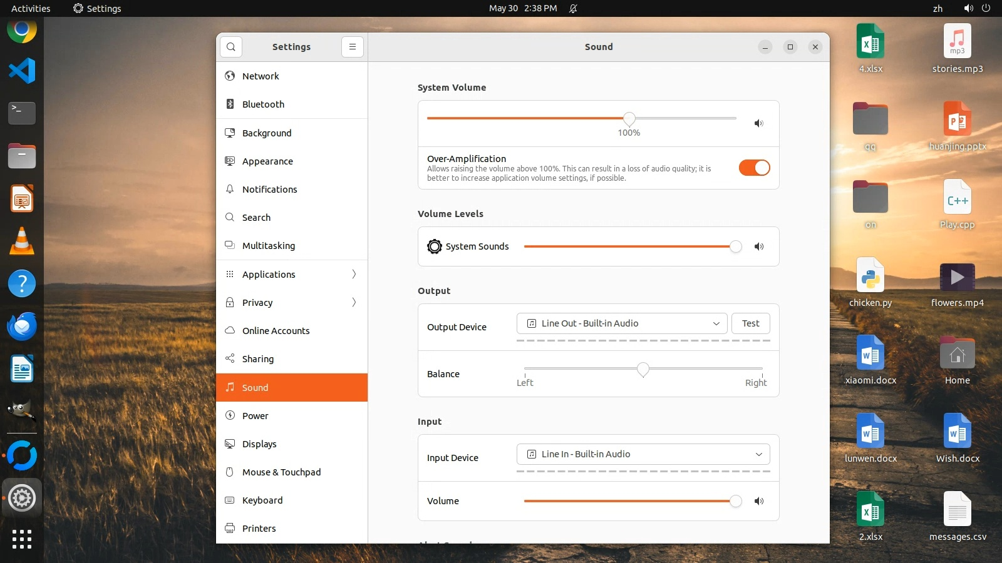Screen dimensions: 1002x563
Task: Disable the Over-Amplification switch
Action: (754, 168)
